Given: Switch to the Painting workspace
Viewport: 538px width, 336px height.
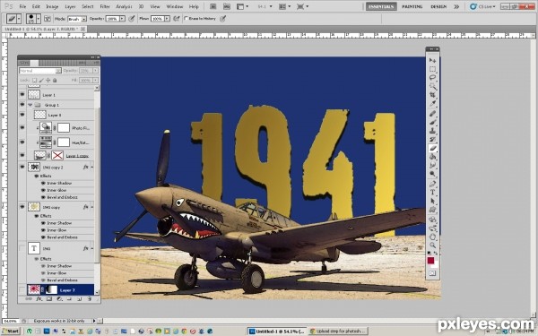Looking at the screenshot, I should point(412,6).
